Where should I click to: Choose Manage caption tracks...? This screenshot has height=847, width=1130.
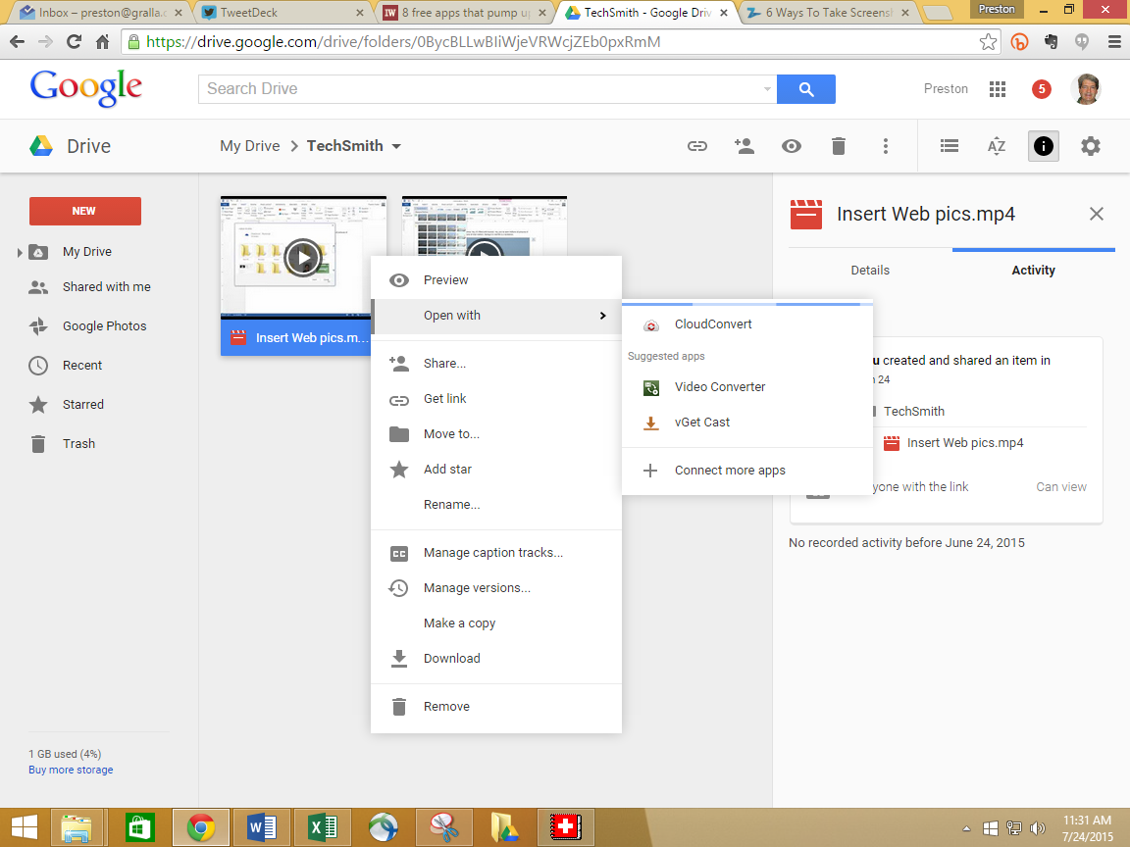coord(495,553)
